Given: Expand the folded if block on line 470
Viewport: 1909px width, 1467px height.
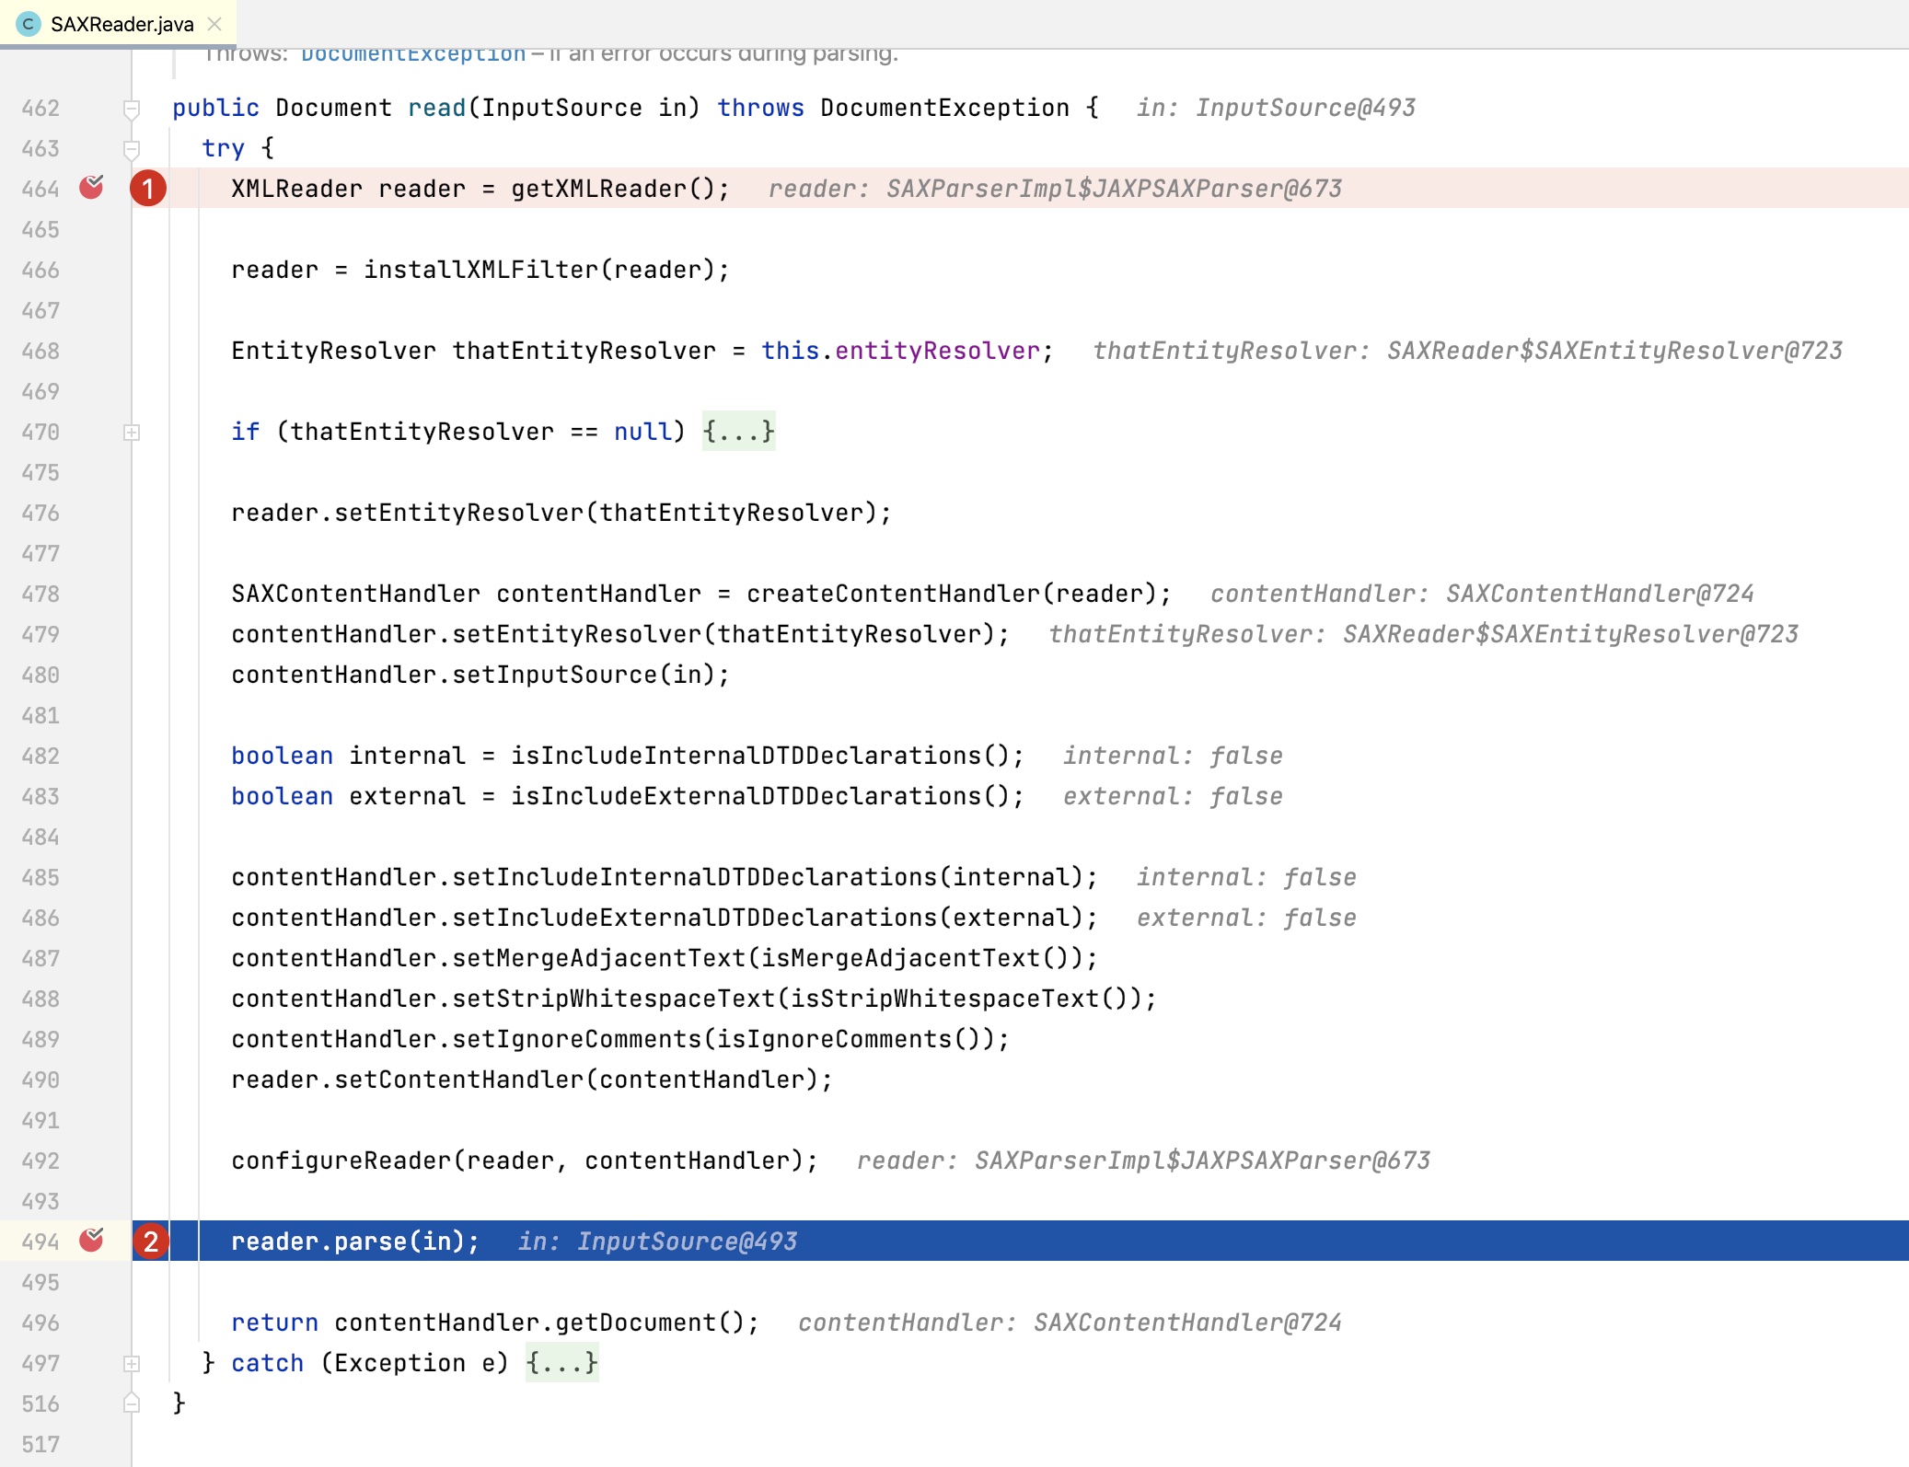Looking at the screenshot, I should 132,433.
